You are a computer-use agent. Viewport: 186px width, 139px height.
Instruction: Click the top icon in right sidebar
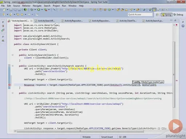[183, 22]
